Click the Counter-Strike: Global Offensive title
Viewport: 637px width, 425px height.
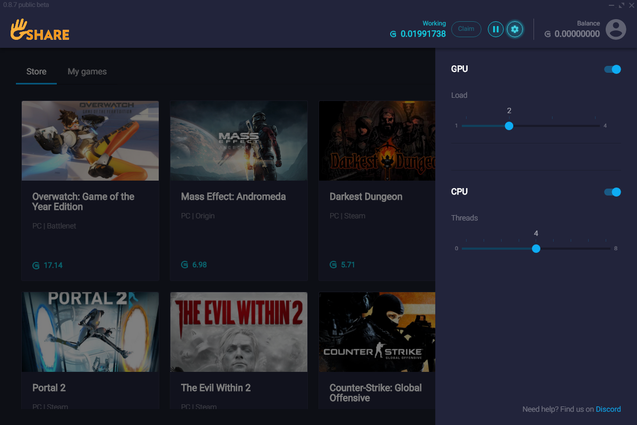click(x=376, y=393)
